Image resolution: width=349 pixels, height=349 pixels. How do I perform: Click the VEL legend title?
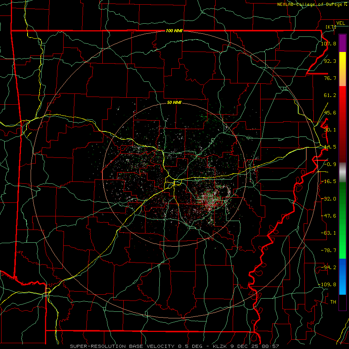340,23
